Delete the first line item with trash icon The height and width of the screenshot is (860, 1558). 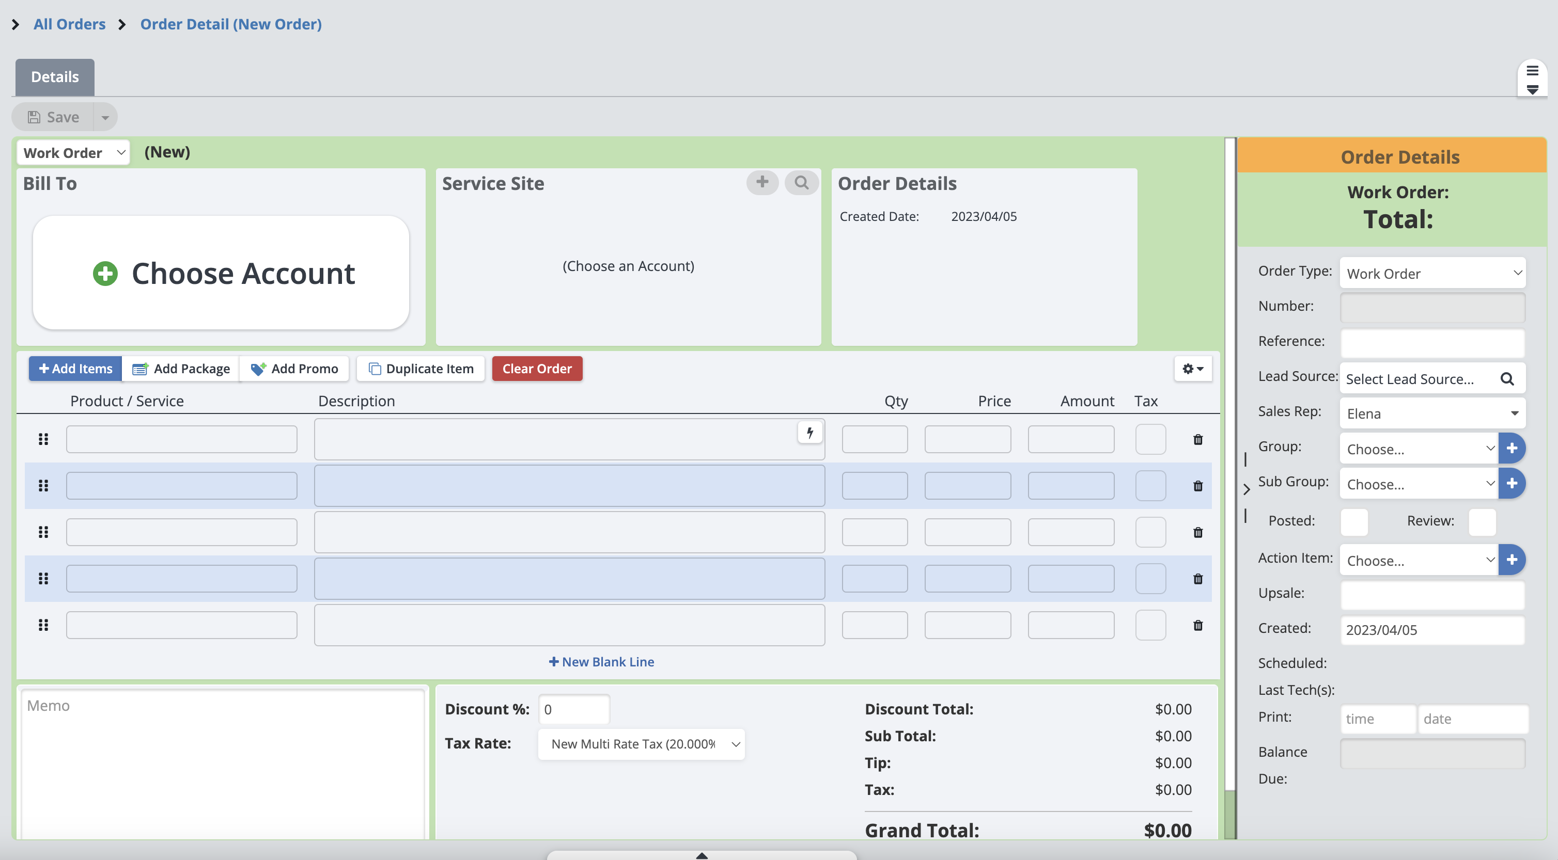point(1197,439)
